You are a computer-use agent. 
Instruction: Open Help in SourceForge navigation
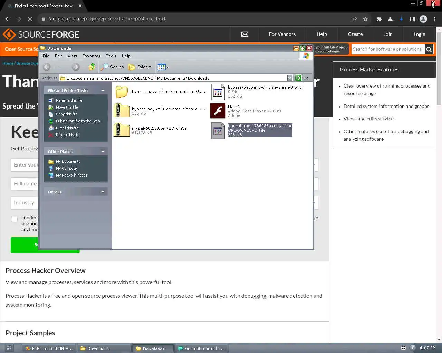coord(321,34)
